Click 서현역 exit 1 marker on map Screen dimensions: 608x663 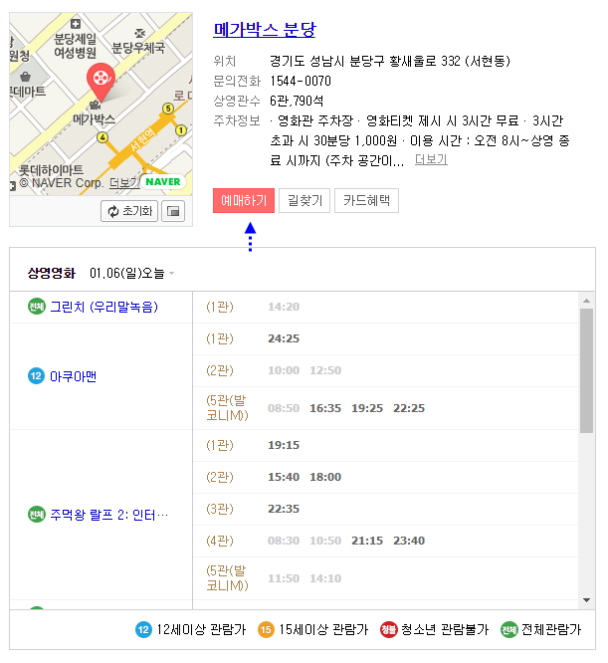[x=181, y=130]
